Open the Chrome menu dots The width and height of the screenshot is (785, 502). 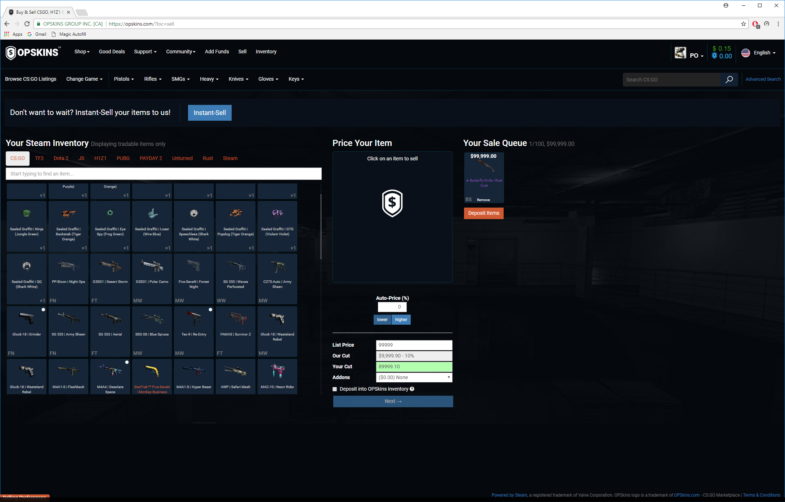778,24
